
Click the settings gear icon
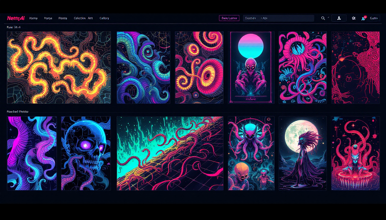pos(354,18)
